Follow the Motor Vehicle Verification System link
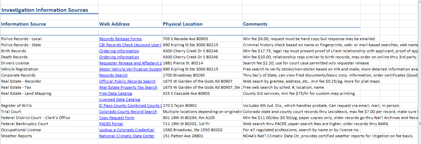421x144 pixels. pyautogui.click(x=130, y=69)
